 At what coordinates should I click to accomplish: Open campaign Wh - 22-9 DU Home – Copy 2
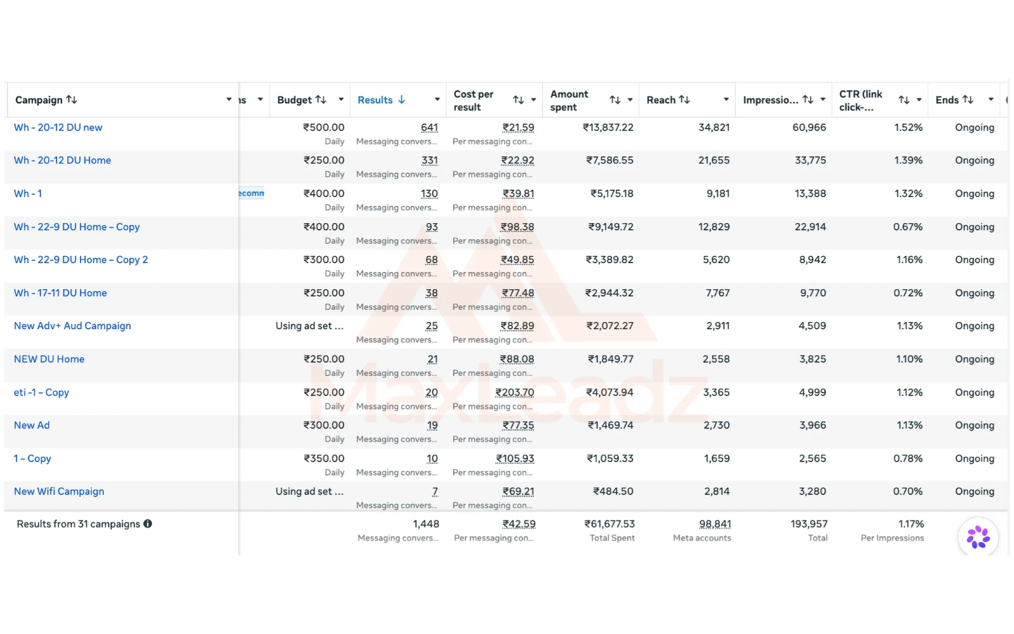(x=81, y=260)
